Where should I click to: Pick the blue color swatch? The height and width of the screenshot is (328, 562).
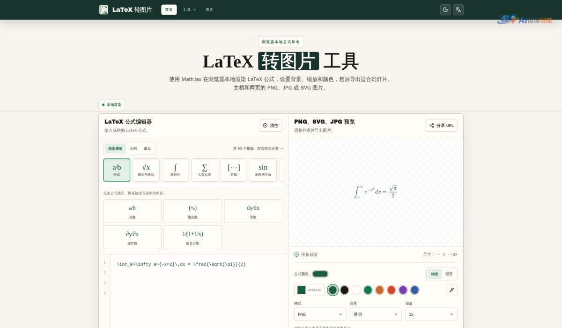[x=414, y=290]
